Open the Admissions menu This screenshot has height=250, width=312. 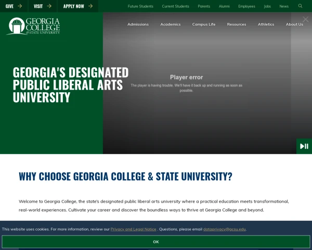138,24
